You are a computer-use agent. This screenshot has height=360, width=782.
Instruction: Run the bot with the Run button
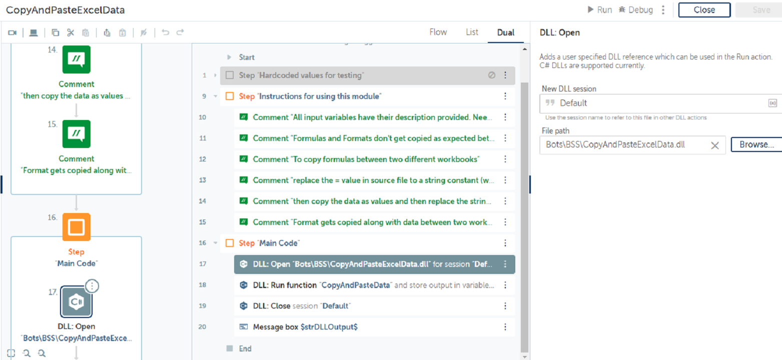pyautogui.click(x=599, y=10)
